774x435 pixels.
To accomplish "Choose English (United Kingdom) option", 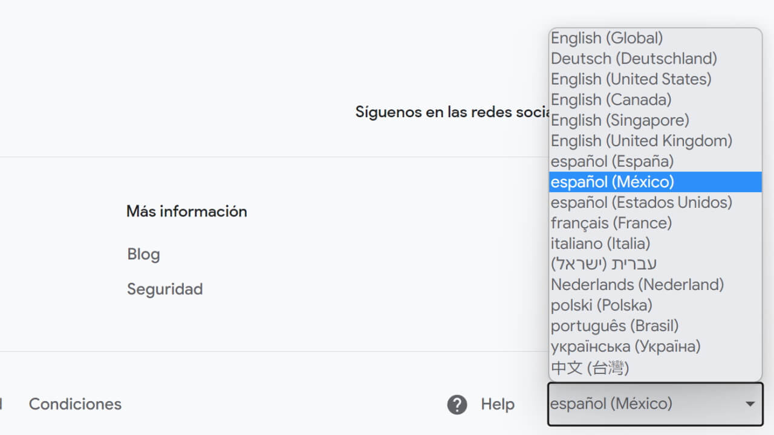I will click(641, 141).
